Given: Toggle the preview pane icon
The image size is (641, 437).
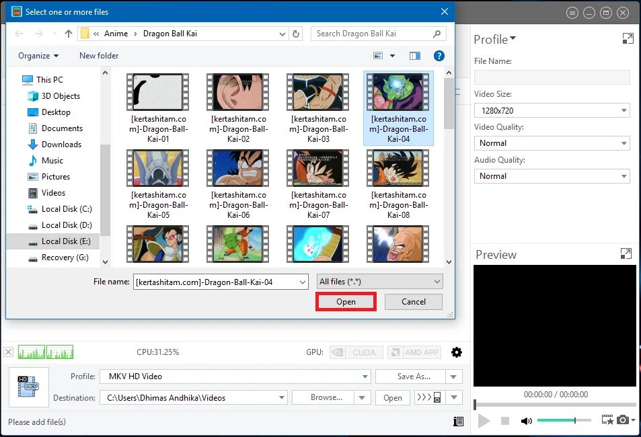Looking at the screenshot, I should (x=415, y=56).
